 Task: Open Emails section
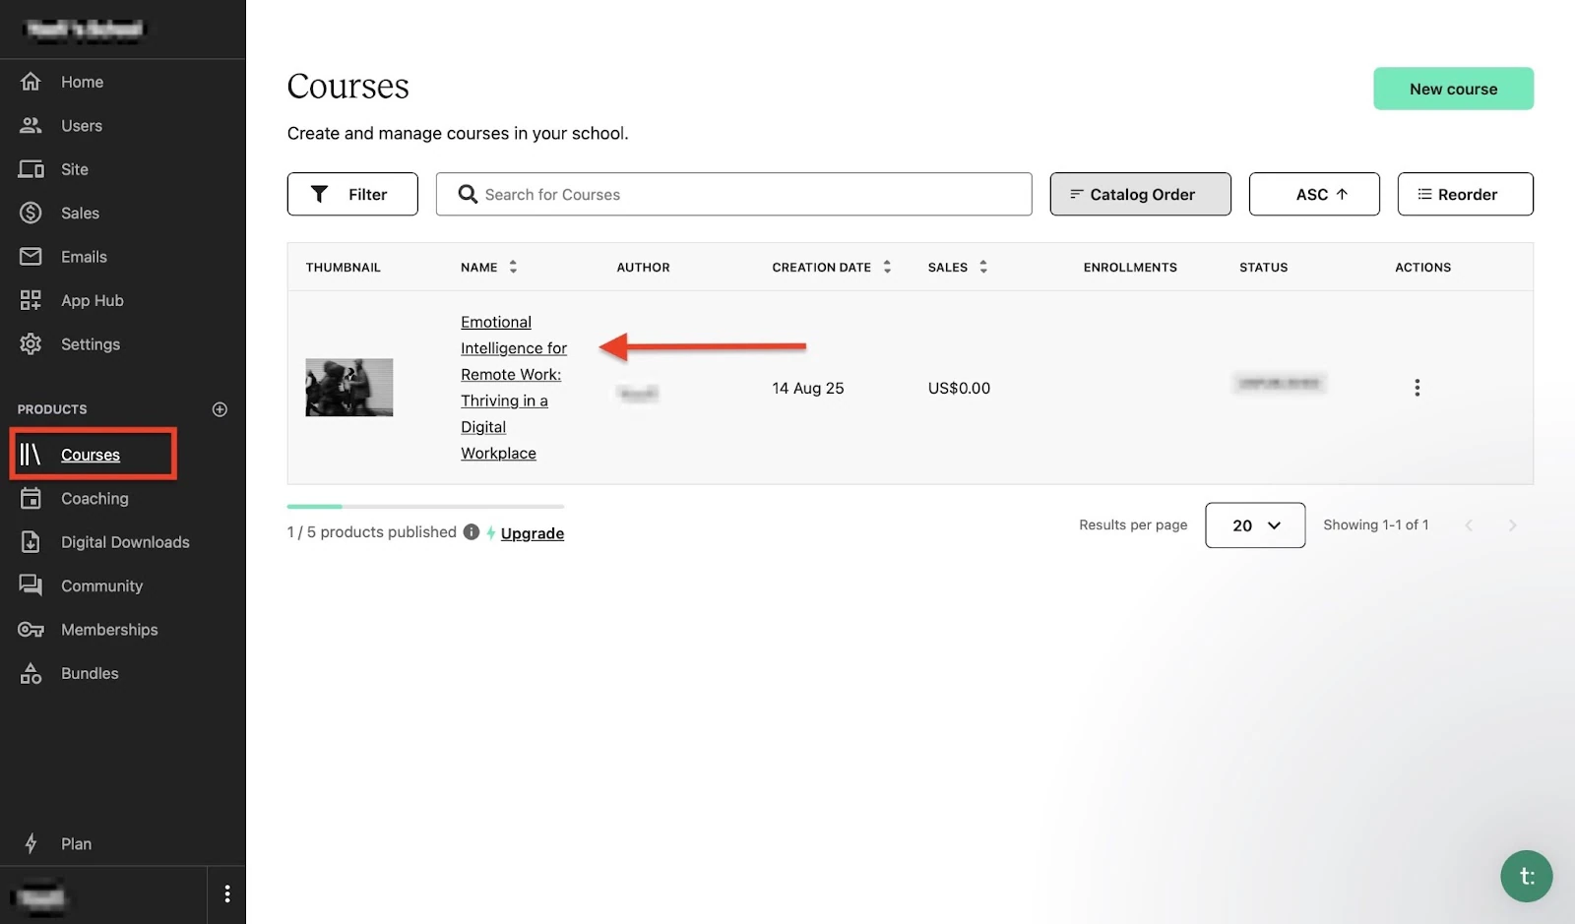[x=84, y=257]
